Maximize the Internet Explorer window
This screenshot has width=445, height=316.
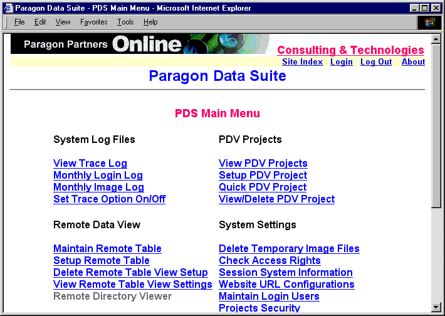[x=424, y=8]
